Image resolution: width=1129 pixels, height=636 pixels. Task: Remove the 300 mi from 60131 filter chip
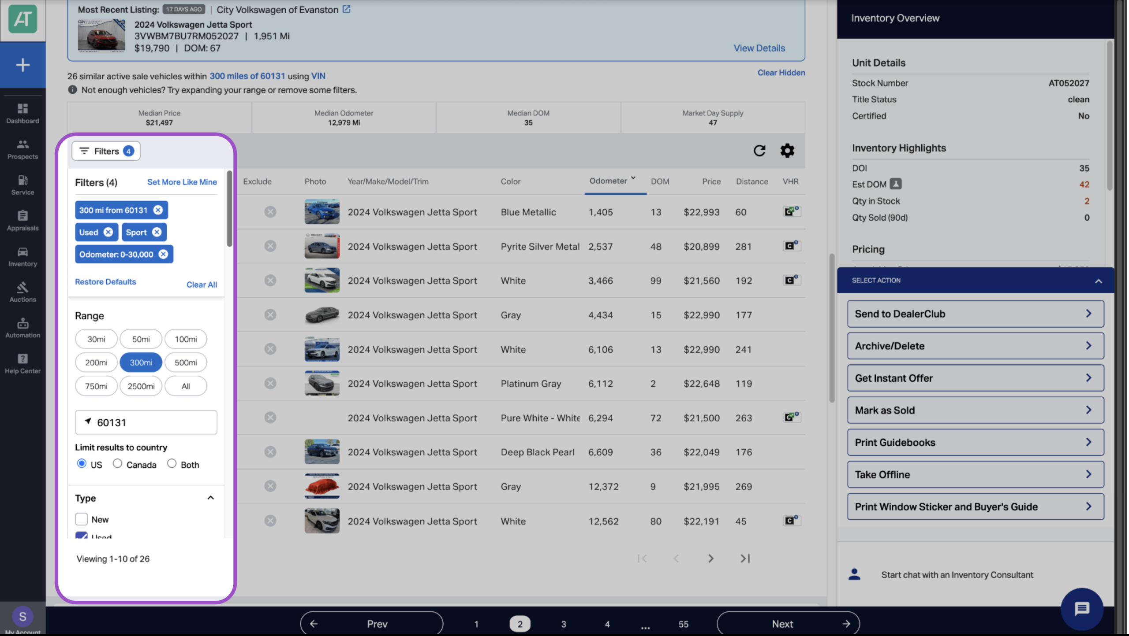(158, 210)
